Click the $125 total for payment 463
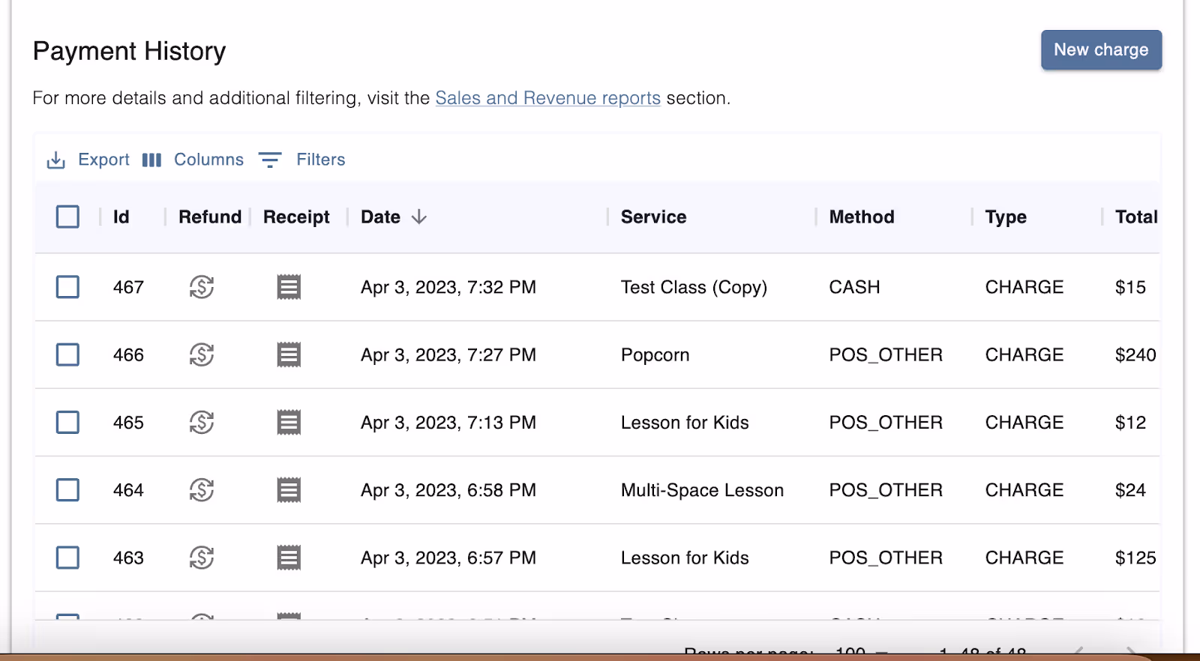 1135,558
